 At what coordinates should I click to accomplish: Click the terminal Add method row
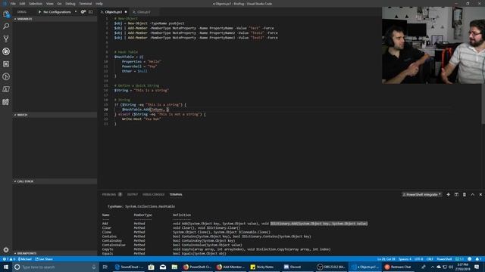pyautogui.click(x=235, y=224)
